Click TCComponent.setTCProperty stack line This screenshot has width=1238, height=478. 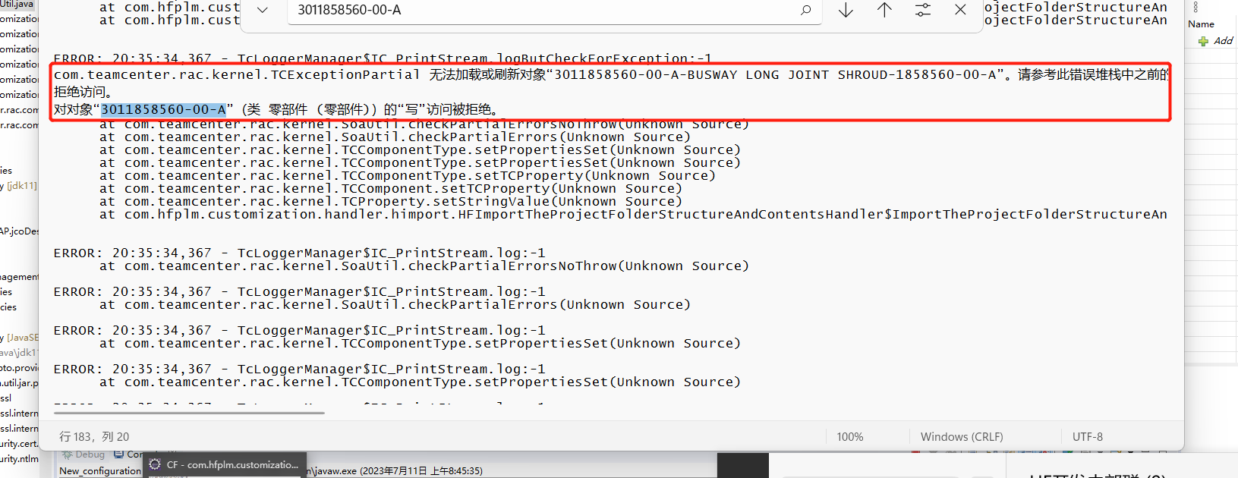point(391,189)
